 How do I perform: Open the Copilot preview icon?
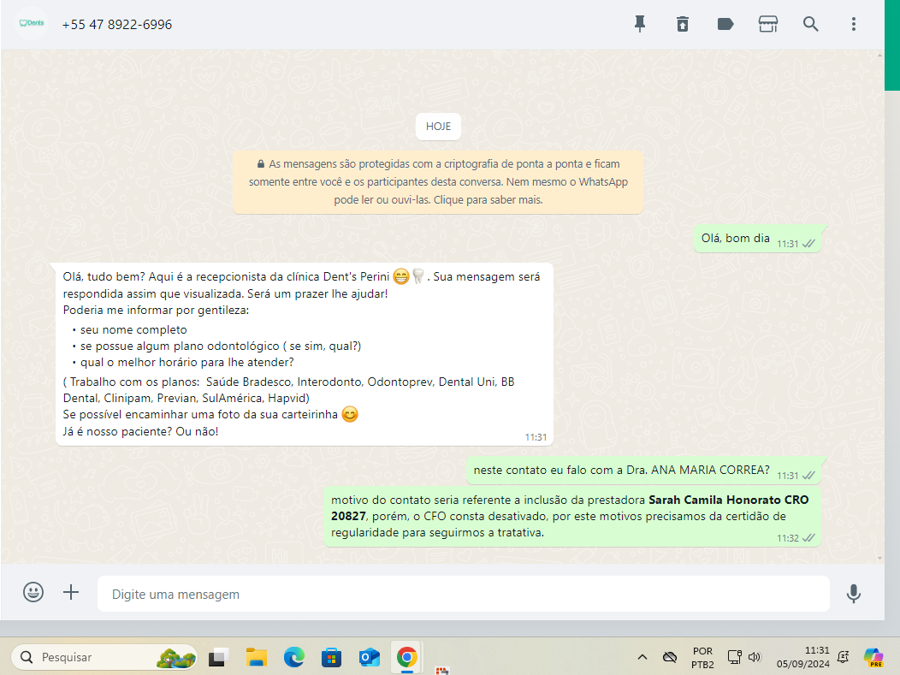pos(873,657)
